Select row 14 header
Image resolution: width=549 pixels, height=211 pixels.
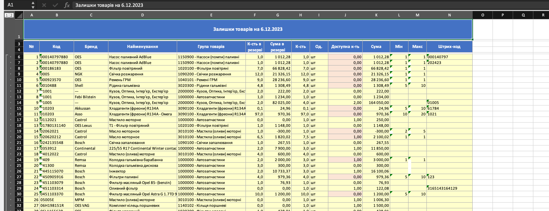point(19,102)
